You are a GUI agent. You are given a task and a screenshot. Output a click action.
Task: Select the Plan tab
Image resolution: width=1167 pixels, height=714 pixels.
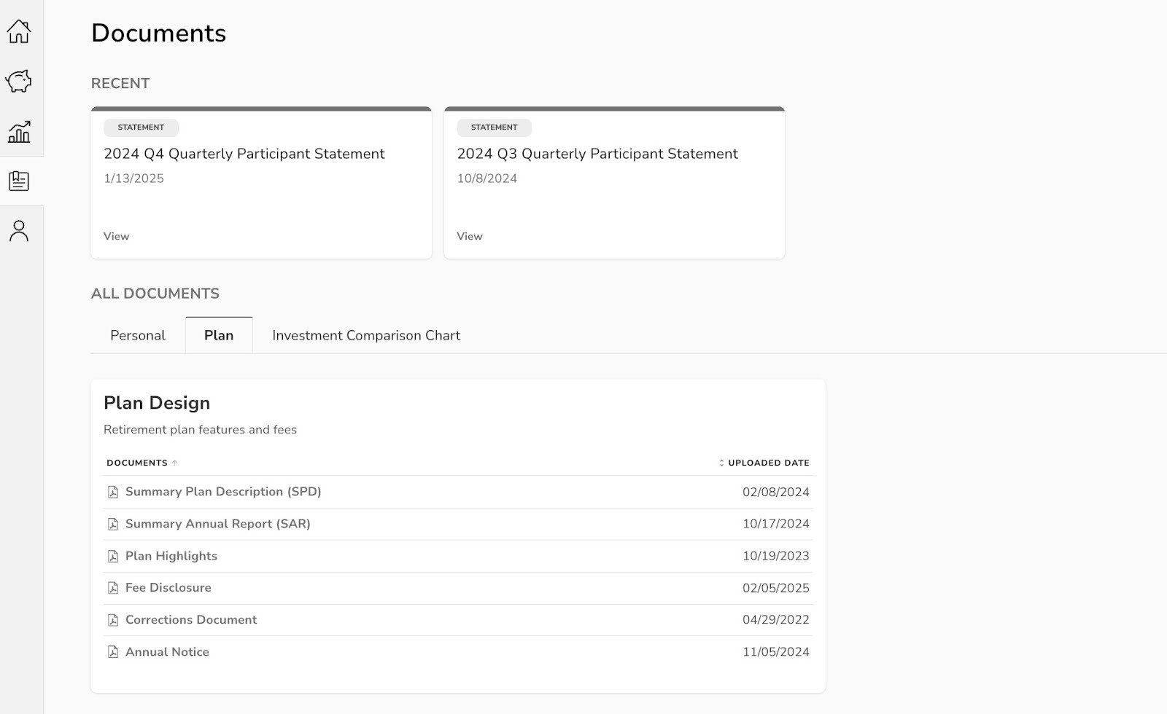(219, 335)
